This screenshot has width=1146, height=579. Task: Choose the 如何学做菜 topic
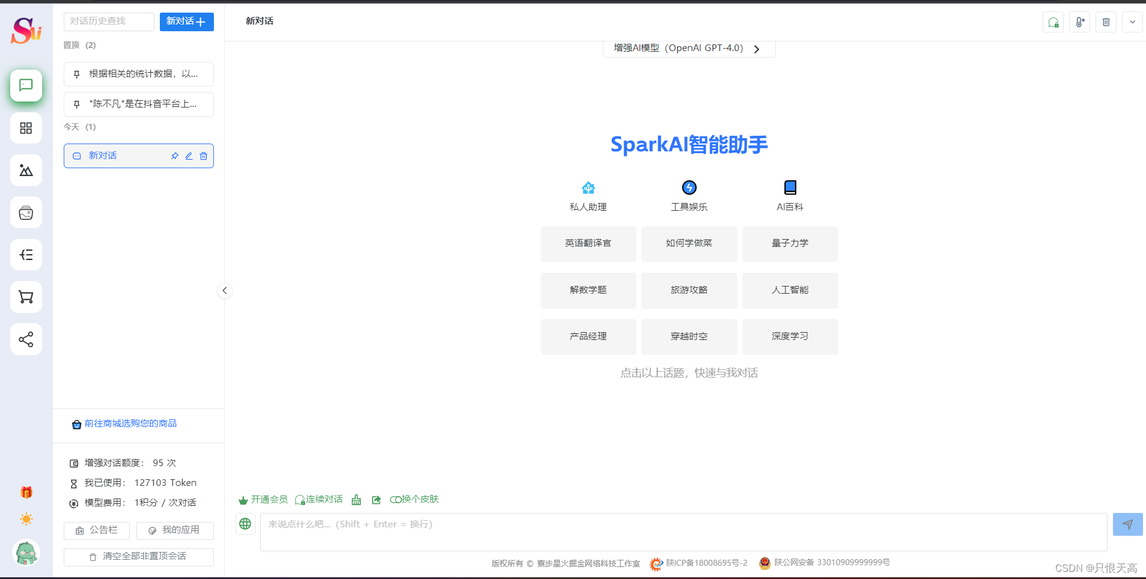[689, 244]
